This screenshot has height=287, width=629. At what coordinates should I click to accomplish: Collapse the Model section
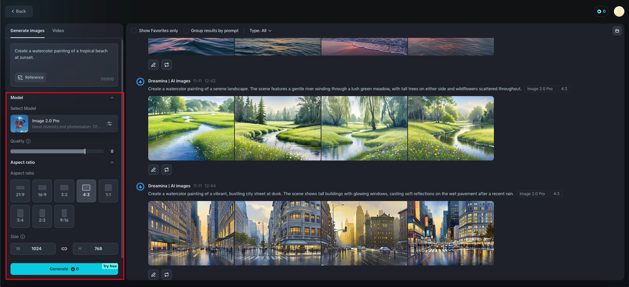tap(112, 98)
